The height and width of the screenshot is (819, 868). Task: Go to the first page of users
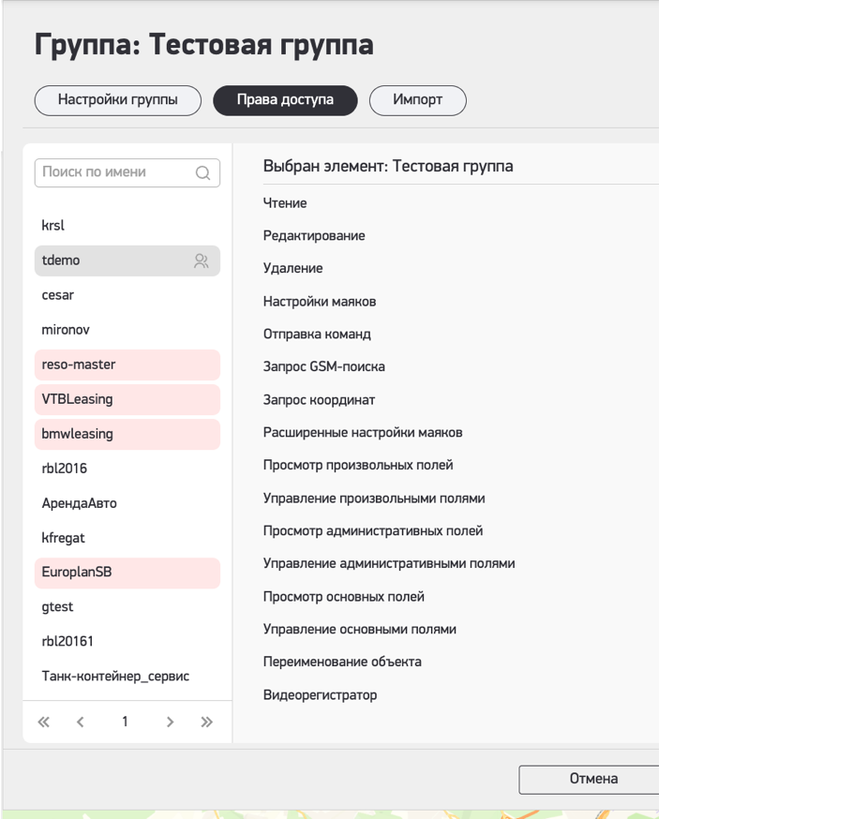tap(43, 722)
